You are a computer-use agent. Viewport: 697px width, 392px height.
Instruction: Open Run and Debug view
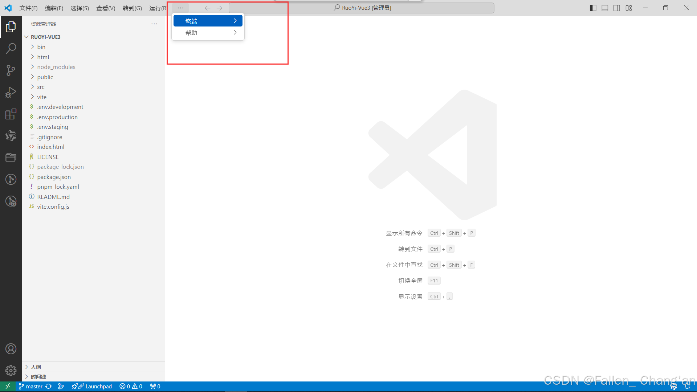click(x=11, y=92)
